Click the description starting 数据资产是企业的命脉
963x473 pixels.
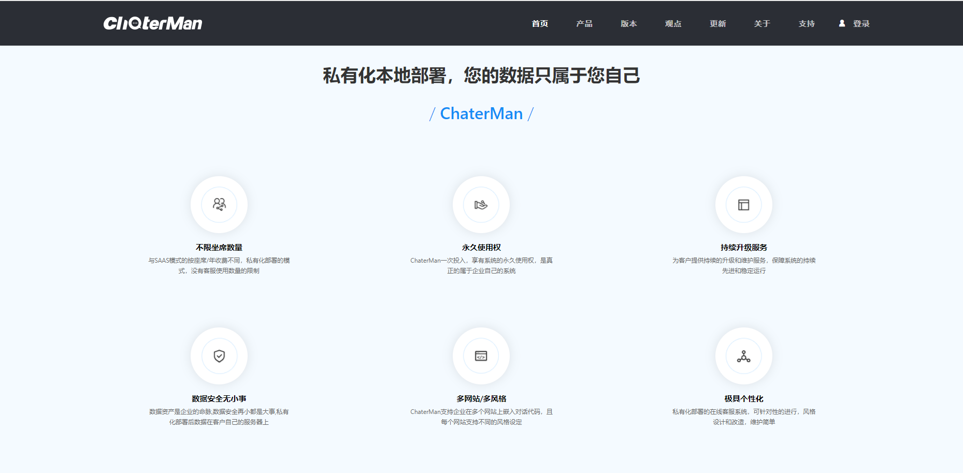[219, 417]
